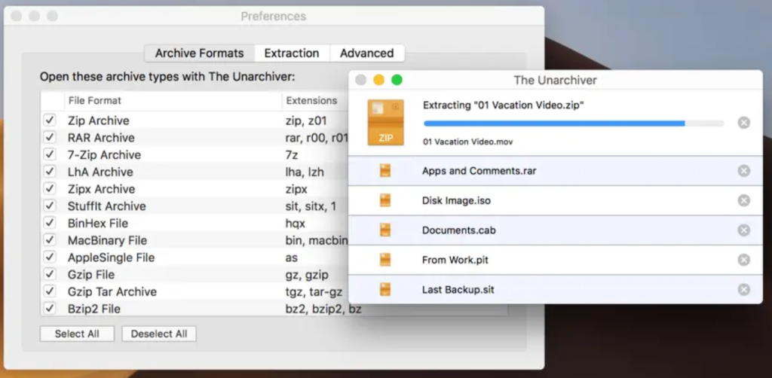Click the hqx extension cell
The image size is (772, 378).
click(296, 223)
